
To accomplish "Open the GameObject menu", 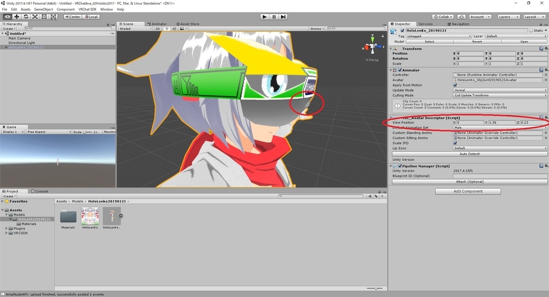I will click(x=43, y=10).
